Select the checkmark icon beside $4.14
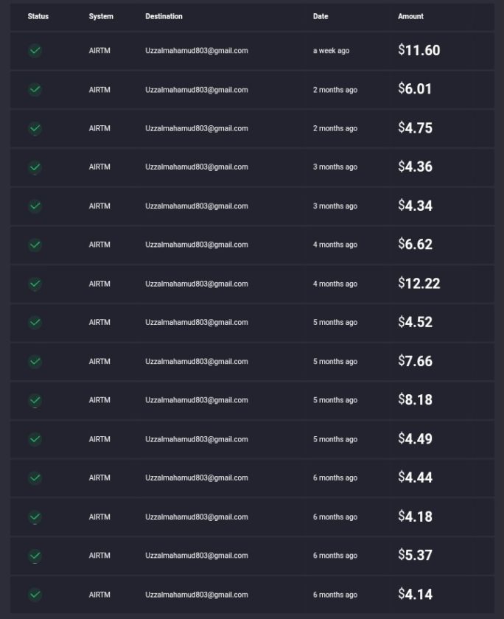504x619 pixels. pyautogui.click(x=35, y=595)
